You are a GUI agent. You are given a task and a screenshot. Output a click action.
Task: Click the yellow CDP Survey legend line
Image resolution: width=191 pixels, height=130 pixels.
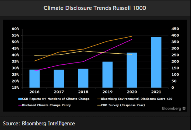click(x=99, y=105)
